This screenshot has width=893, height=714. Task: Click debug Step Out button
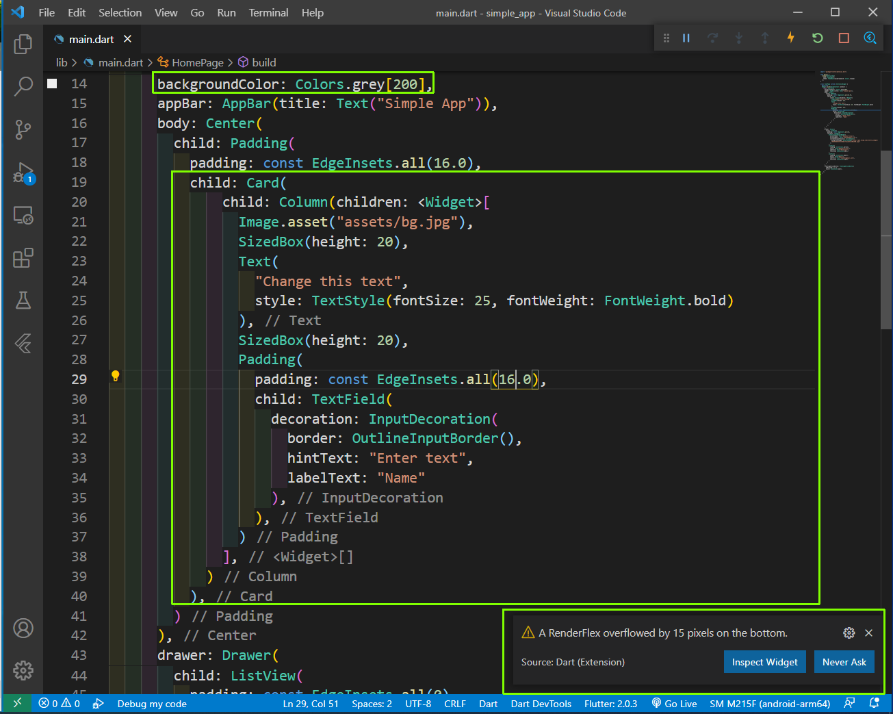click(x=765, y=38)
